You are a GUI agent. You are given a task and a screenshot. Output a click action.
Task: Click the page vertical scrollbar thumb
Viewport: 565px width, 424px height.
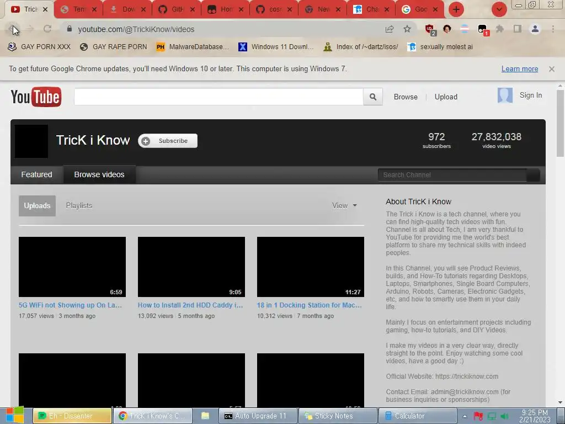tap(560, 123)
